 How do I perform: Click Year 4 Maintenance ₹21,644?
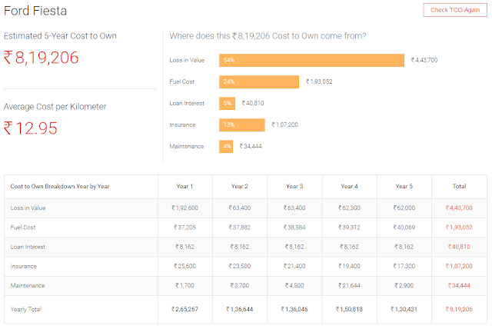coord(349,286)
